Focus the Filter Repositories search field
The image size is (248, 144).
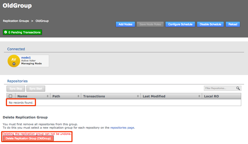(x=219, y=89)
